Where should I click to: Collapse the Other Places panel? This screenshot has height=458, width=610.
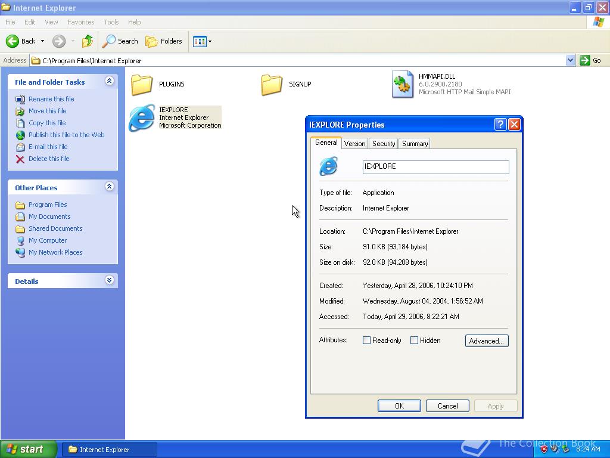point(110,187)
